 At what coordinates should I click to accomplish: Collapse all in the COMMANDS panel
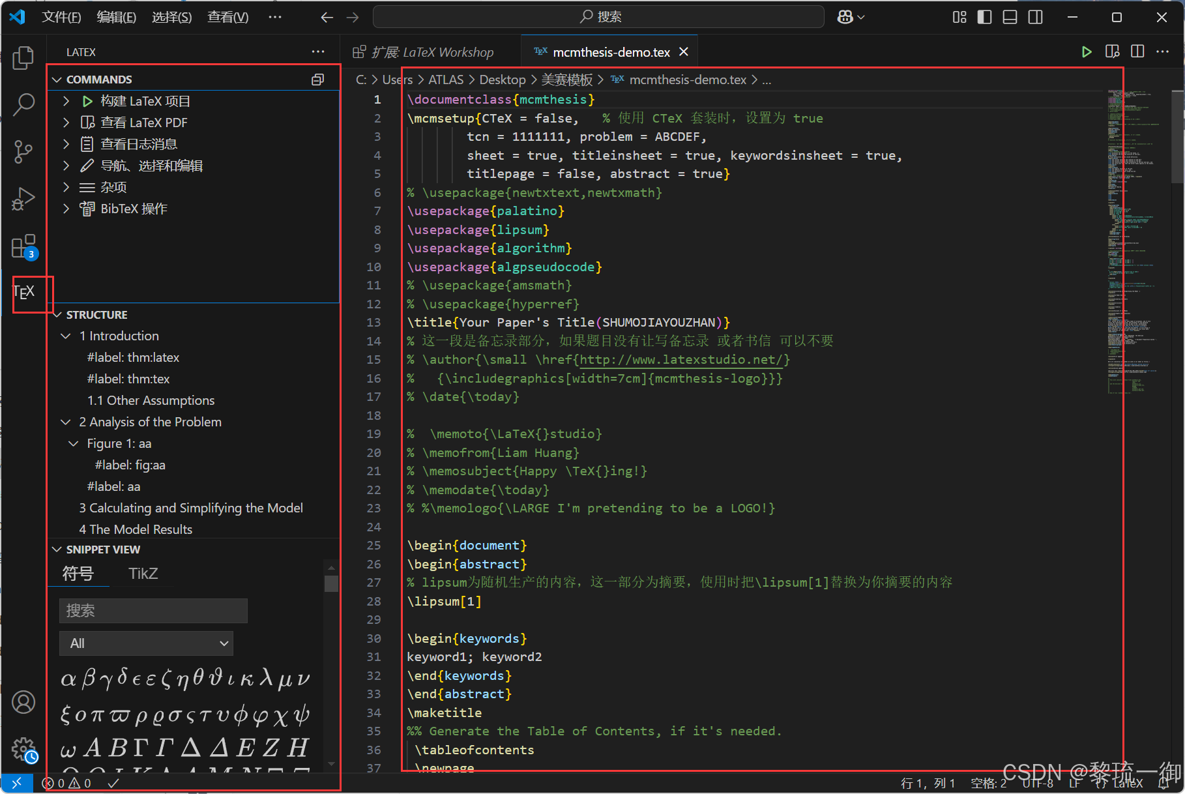(x=318, y=80)
